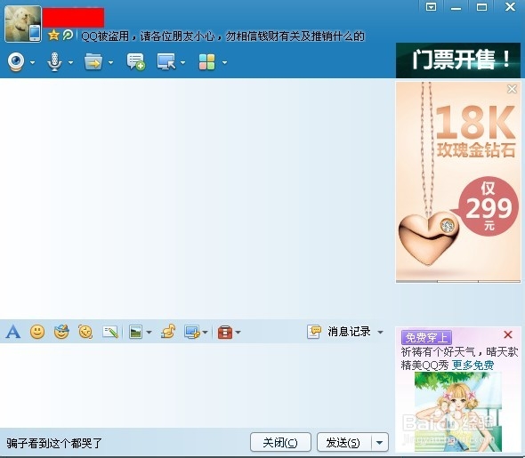Expand screen capture options arrow
This screenshot has height=458, width=525.
[206, 333]
